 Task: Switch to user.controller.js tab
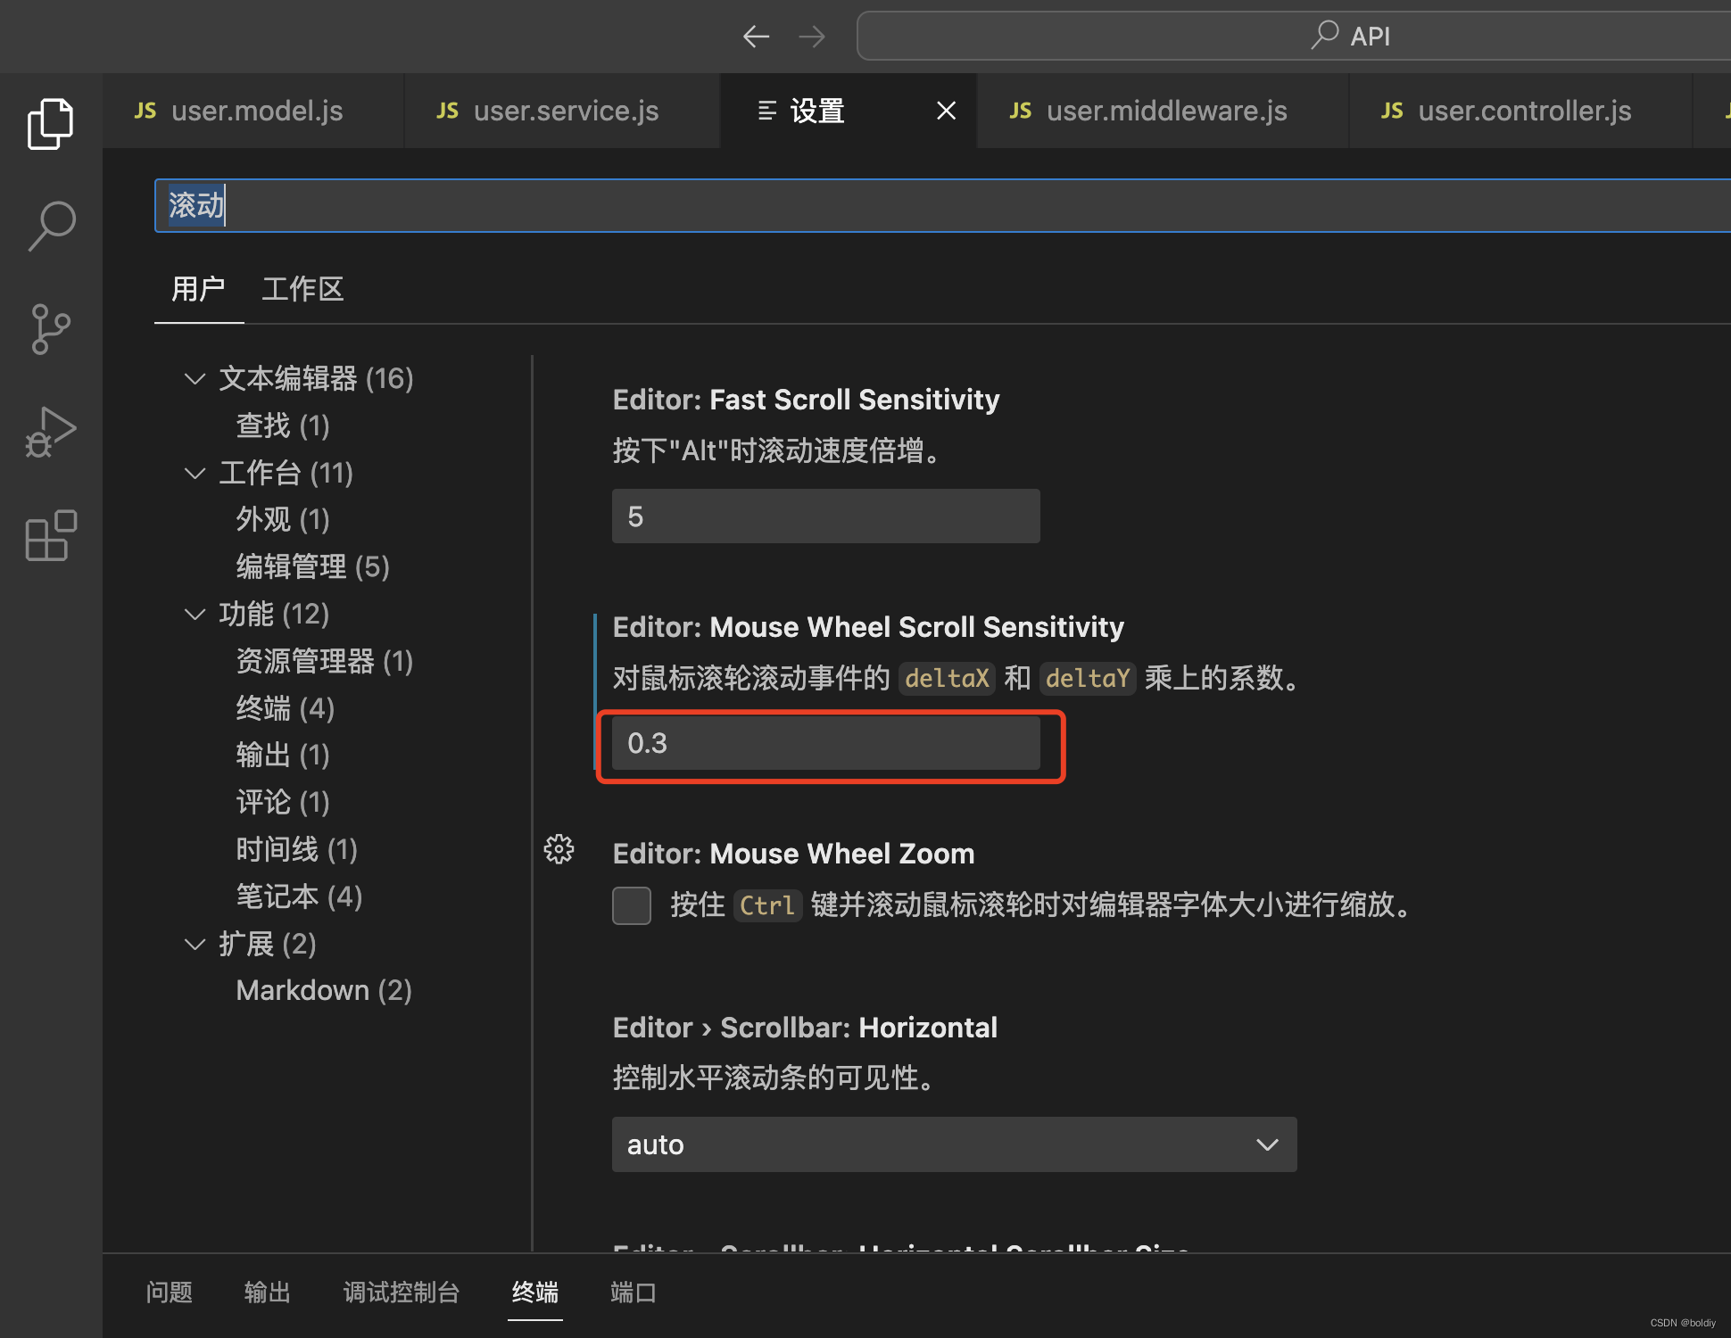pos(1520,111)
